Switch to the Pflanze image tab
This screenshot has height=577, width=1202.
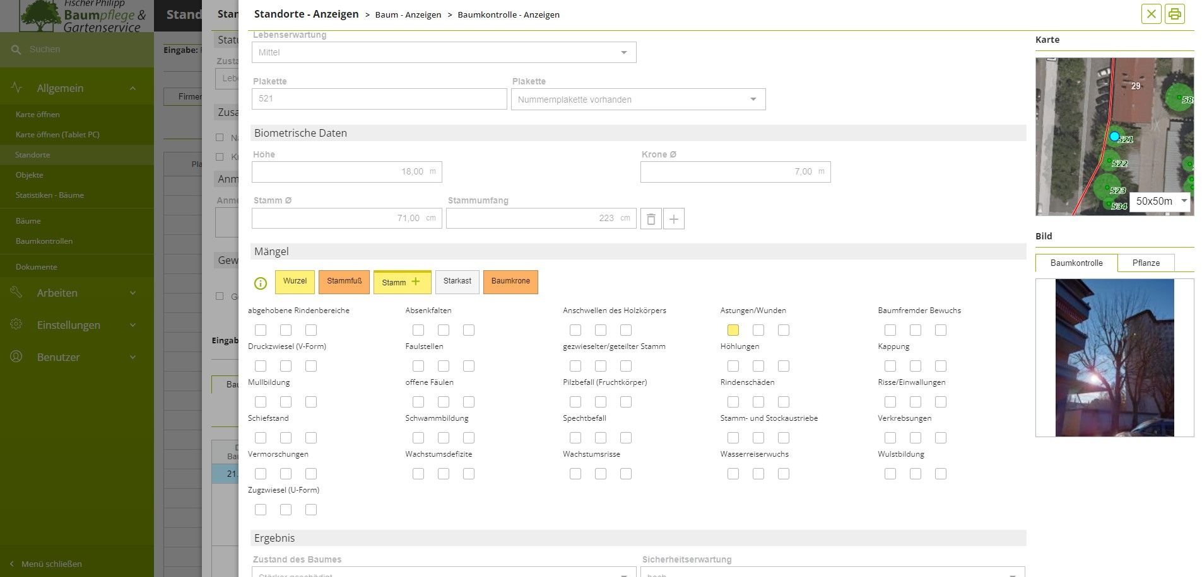tap(1145, 263)
